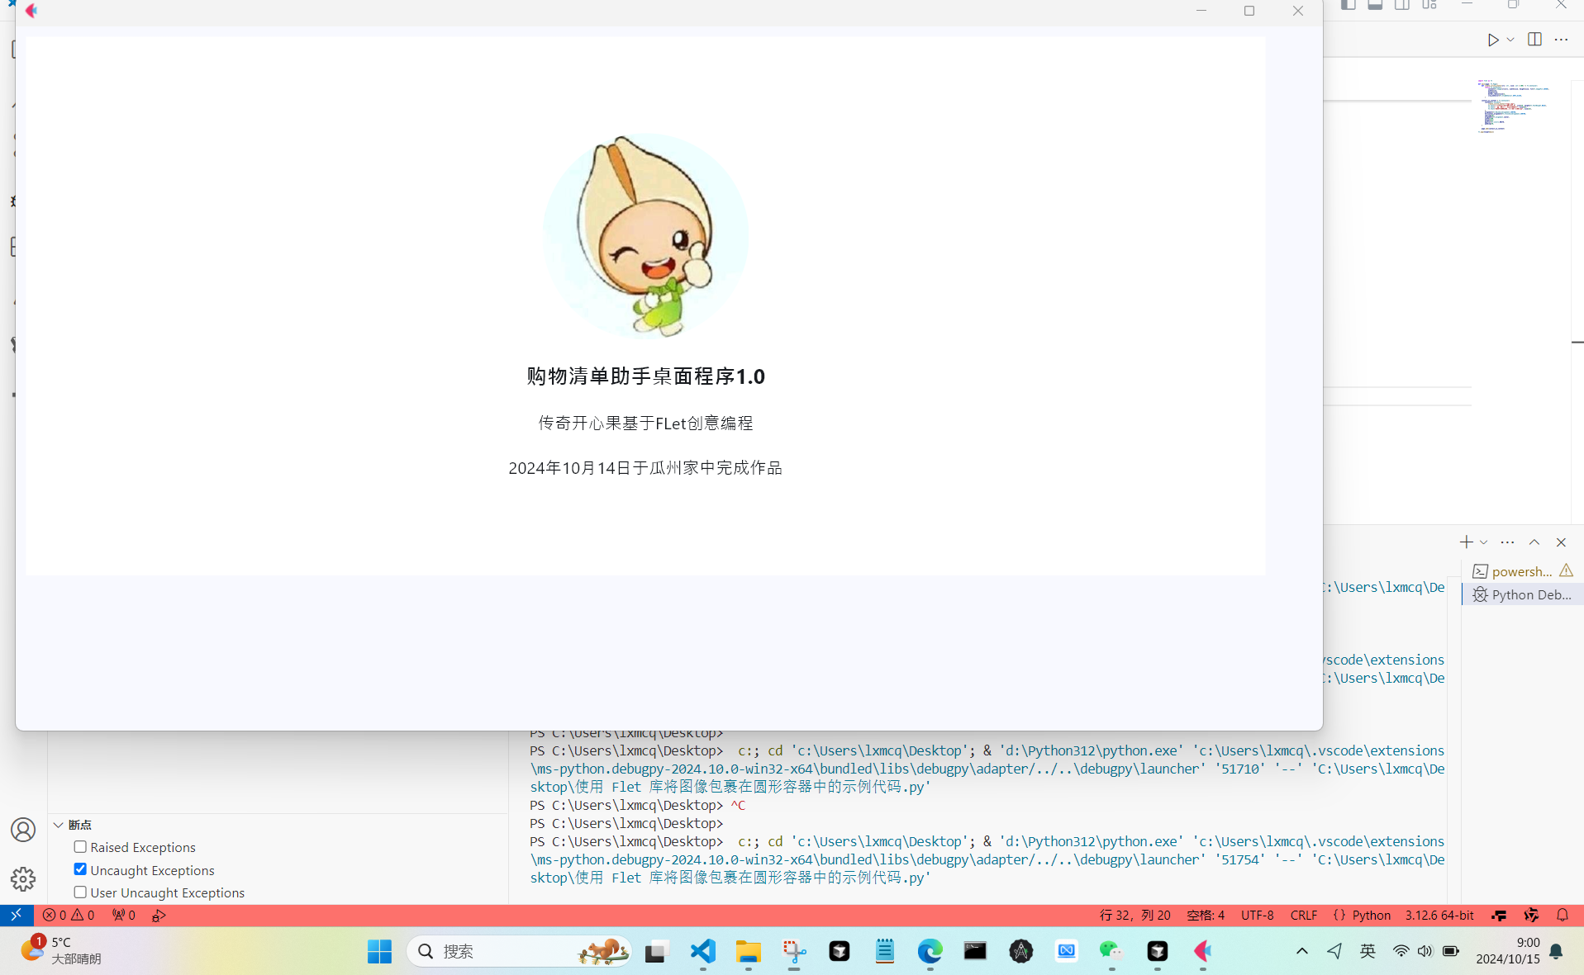Enable Raised Exceptions breakpoint
The image size is (1584, 975).
[x=80, y=847]
